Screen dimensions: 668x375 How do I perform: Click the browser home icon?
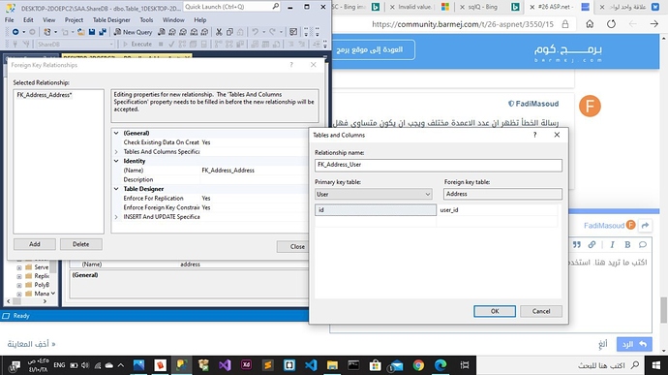(x=590, y=24)
